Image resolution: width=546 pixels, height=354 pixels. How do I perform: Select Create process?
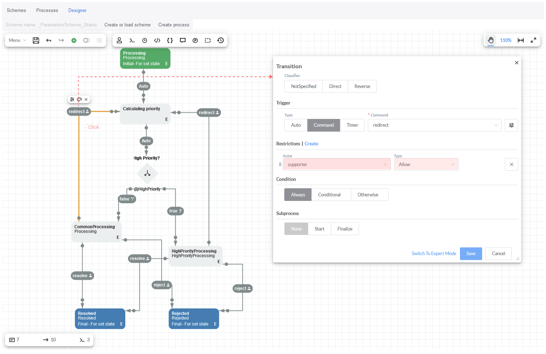tap(174, 25)
